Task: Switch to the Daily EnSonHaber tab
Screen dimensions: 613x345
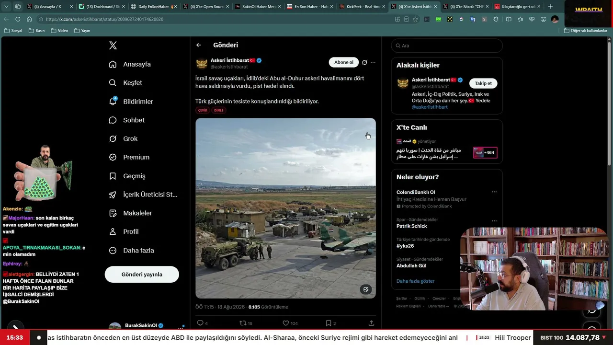Action: point(154,7)
